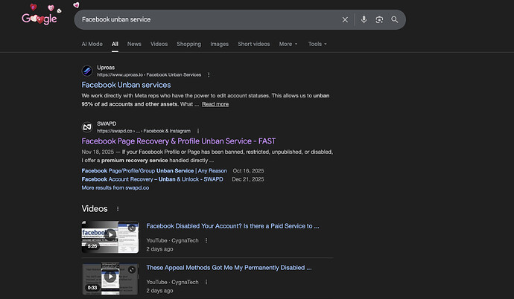Image resolution: width=514 pixels, height=299 pixels.
Task: Open Search by image camera icon
Action: [379, 19]
